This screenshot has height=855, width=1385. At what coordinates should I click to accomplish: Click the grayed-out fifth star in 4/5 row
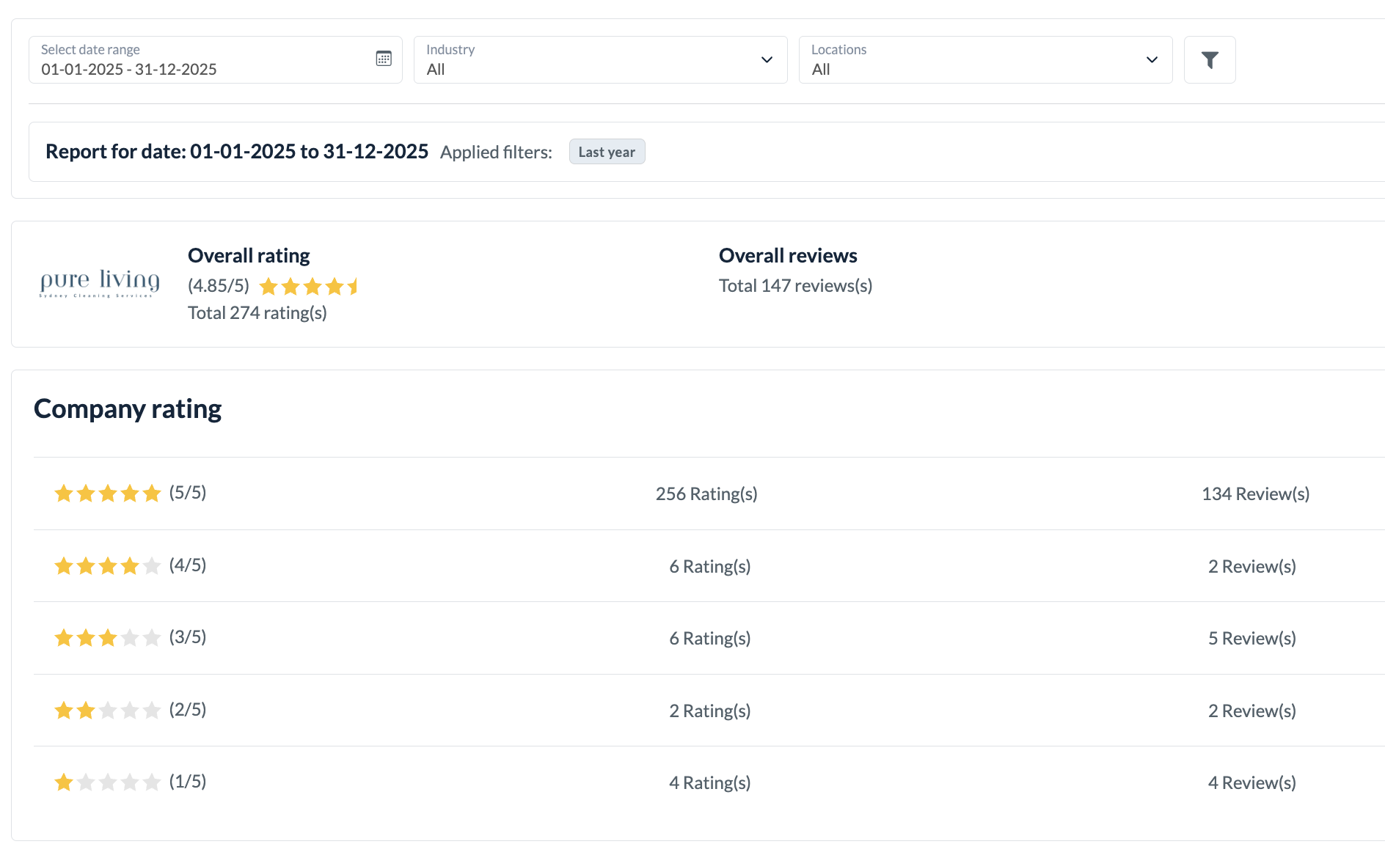(x=151, y=565)
